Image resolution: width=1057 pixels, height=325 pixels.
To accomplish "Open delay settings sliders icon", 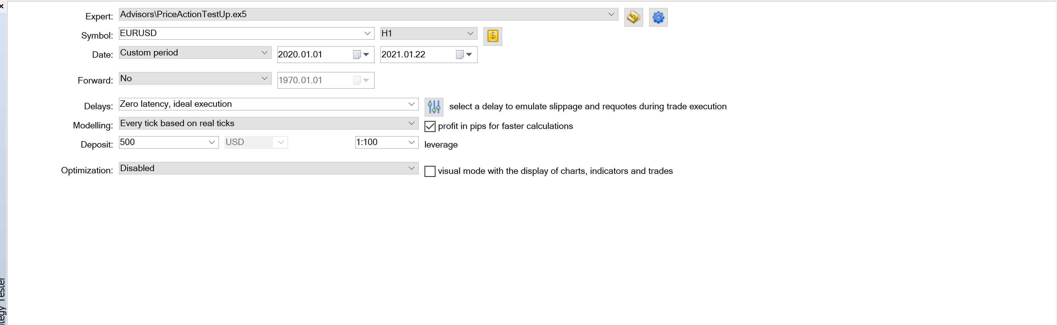I will click(434, 107).
